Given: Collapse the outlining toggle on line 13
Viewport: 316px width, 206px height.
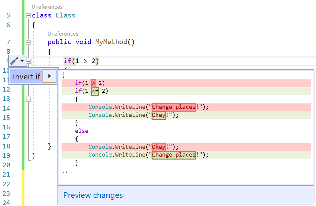Looking at the screenshot, I should tap(28, 99).
